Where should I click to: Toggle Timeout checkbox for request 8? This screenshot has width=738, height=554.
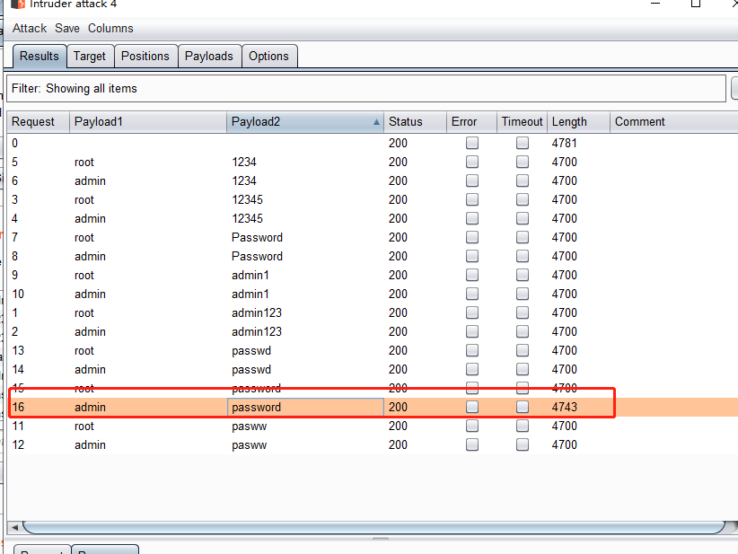tap(523, 256)
